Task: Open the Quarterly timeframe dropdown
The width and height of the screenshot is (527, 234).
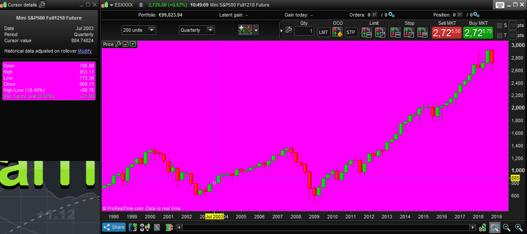Action: 197,30
